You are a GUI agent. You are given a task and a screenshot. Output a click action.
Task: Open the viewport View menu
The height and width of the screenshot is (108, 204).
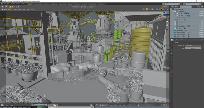tap(15, 9)
